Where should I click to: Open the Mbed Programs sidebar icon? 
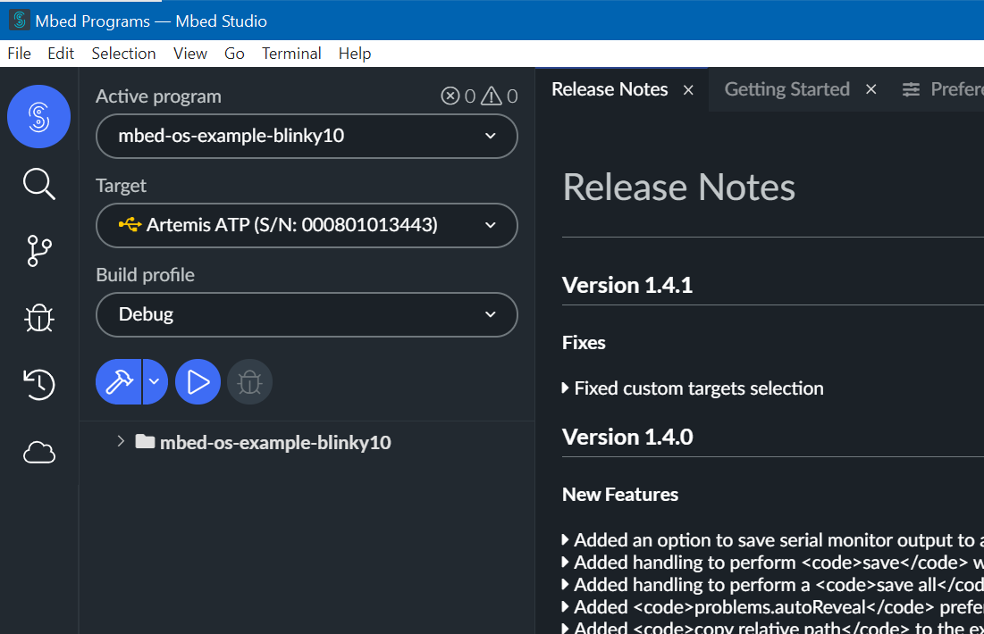[x=38, y=116]
